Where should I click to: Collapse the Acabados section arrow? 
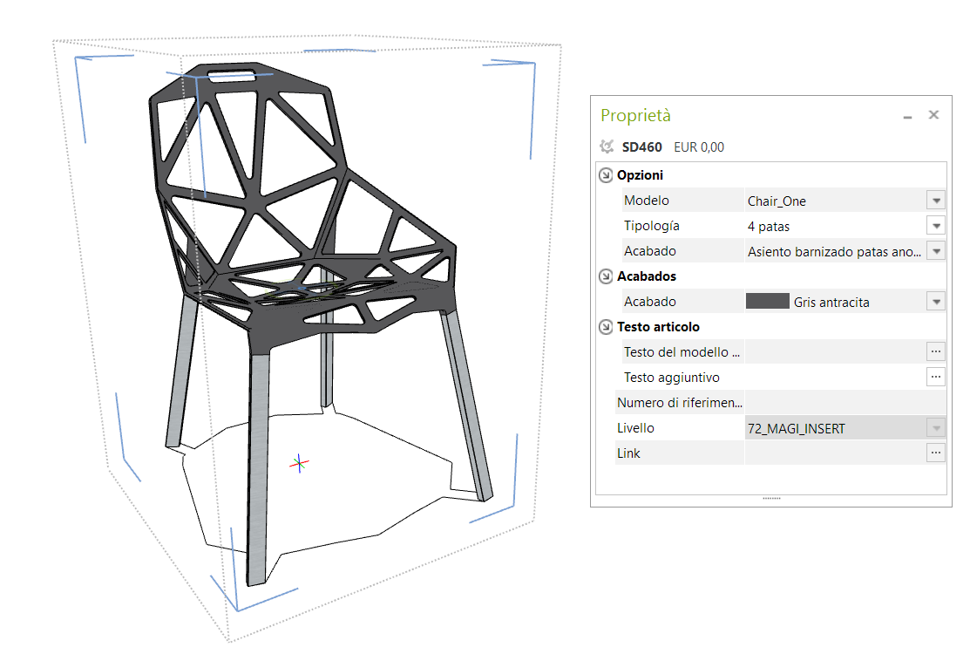[x=606, y=276]
